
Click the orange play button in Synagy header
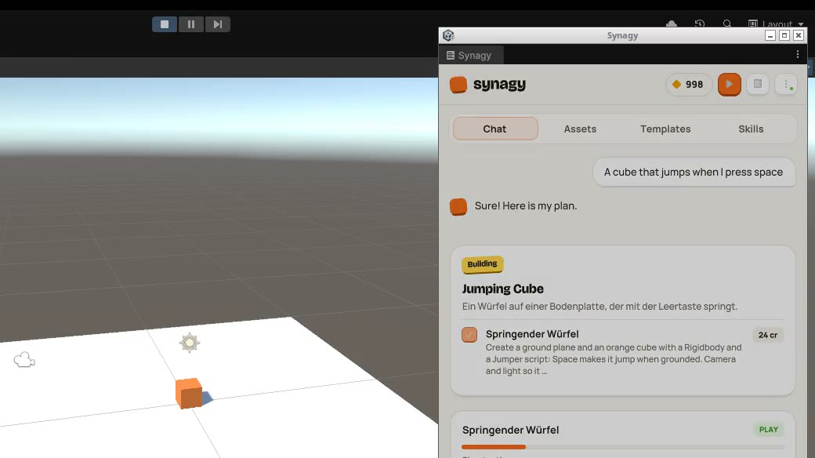(x=730, y=85)
